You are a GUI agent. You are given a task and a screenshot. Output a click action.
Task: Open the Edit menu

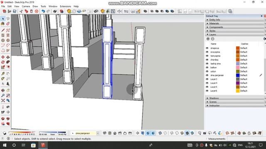(10, 6)
